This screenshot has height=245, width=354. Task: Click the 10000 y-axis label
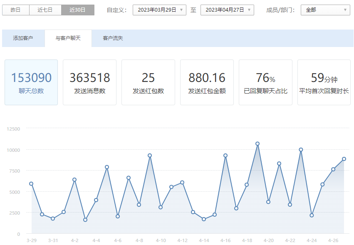(13, 150)
